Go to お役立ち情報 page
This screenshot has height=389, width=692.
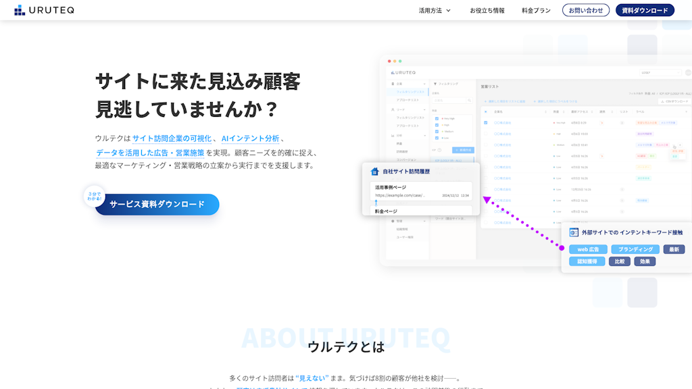(487, 11)
